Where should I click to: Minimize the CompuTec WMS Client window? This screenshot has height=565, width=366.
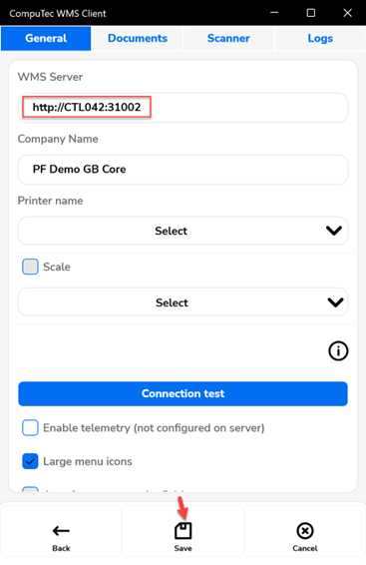[x=274, y=13]
